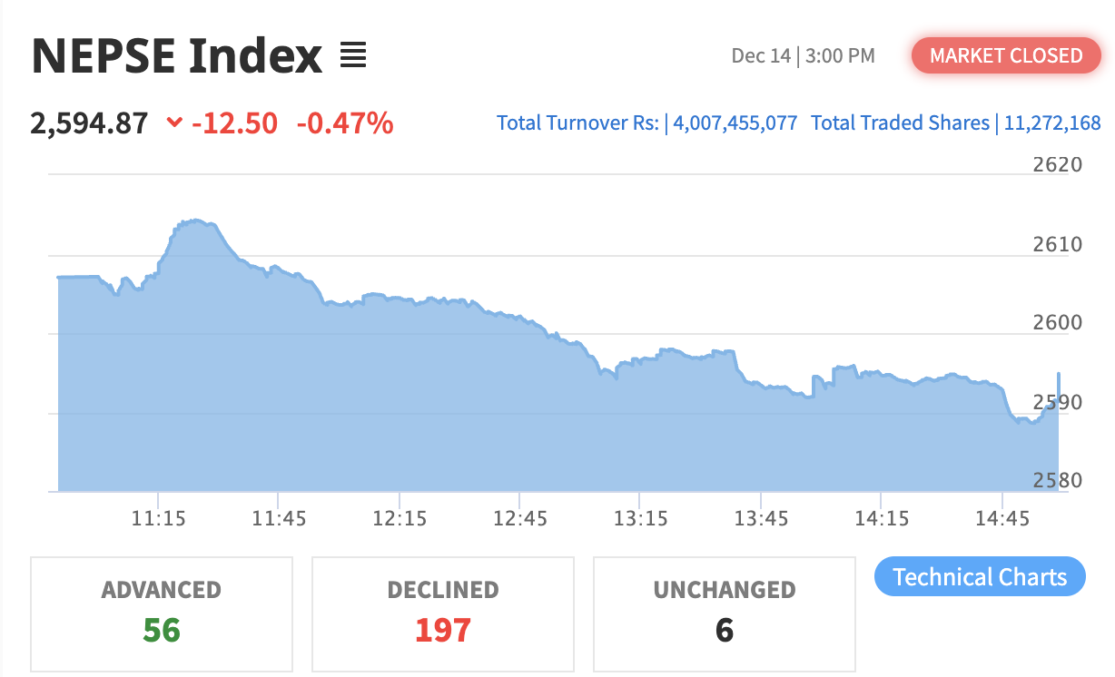Click the index value 2,594.87
Viewport: 1115px width, 677px height.
click(89, 123)
